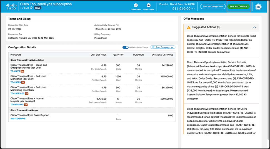Image resolution: width=270 pixels, height=149 pixels.
Task: Click the SA badge beside TE-INSIGHTS
Action: (26, 105)
